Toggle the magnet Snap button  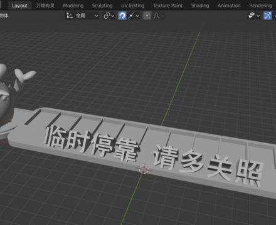pyautogui.click(x=122, y=16)
